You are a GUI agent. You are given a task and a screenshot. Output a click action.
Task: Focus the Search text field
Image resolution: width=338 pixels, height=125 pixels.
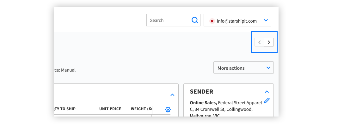[169, 20]
